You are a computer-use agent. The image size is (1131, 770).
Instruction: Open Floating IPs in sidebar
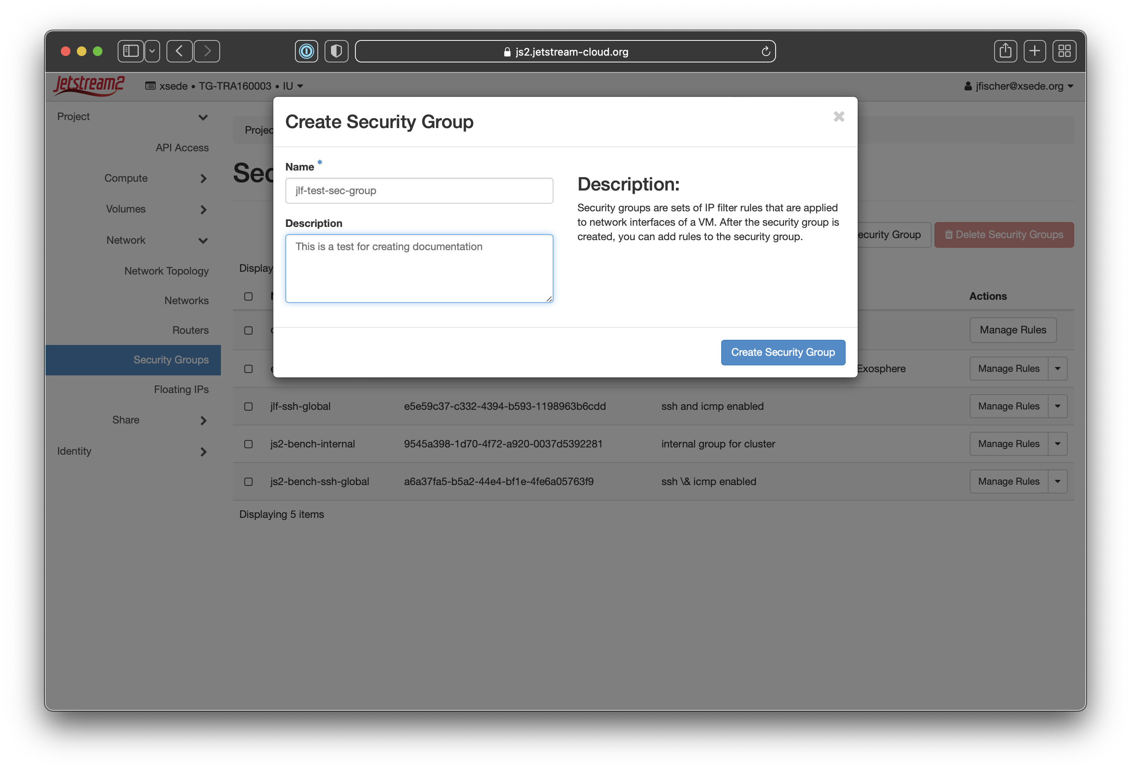point(181,389)
